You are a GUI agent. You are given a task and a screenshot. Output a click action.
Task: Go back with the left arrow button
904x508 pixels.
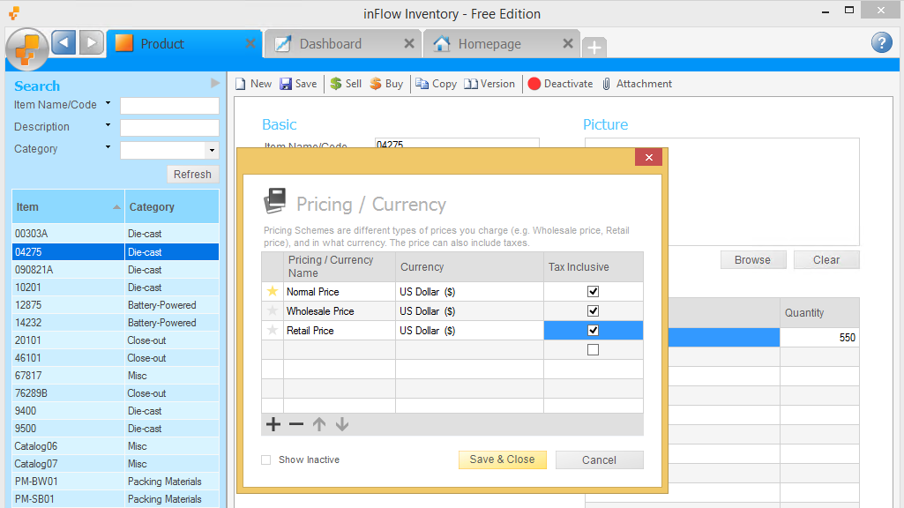coord(64,42)
